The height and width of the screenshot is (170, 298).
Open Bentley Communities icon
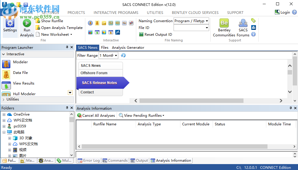(224, 23)
